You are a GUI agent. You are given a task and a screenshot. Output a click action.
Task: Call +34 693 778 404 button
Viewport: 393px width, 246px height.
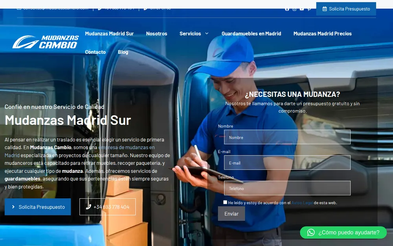(108, 207)
